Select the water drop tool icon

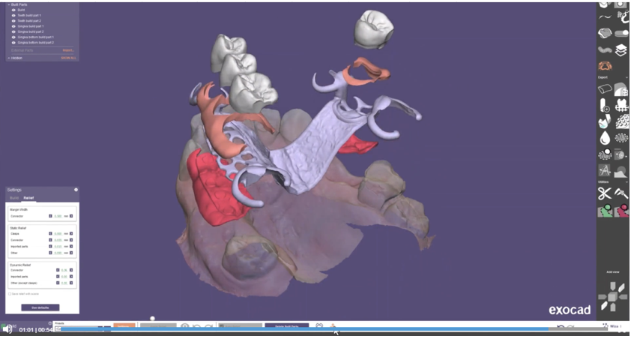coord(605,138)
